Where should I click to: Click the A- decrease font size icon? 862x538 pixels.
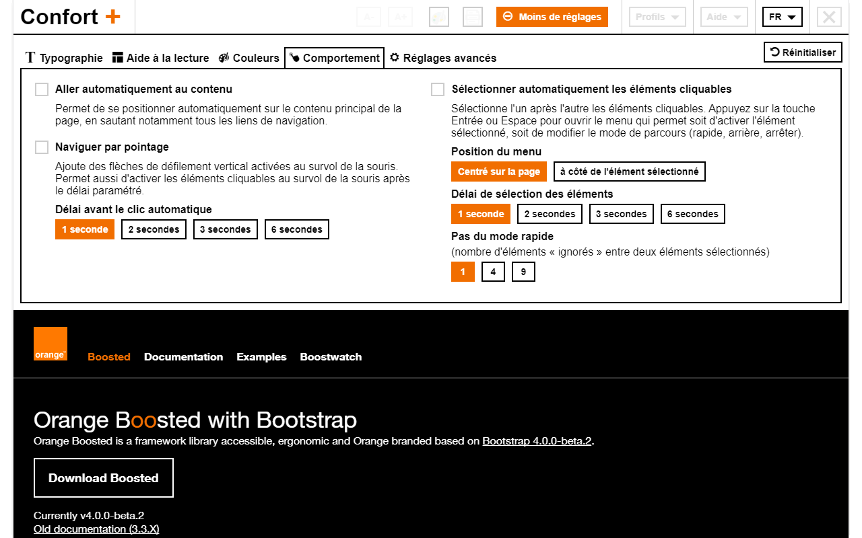(x=368, y=17)
